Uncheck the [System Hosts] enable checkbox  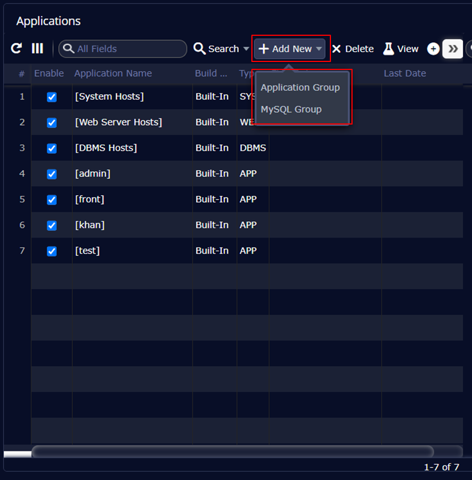tap(52, 97)
